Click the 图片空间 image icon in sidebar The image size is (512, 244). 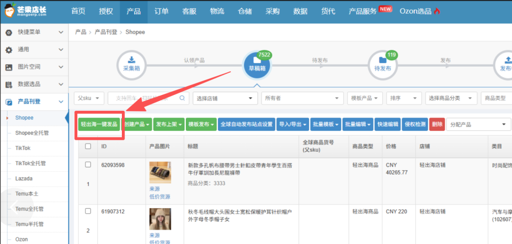pyautogui.click(x=9, y=67)
